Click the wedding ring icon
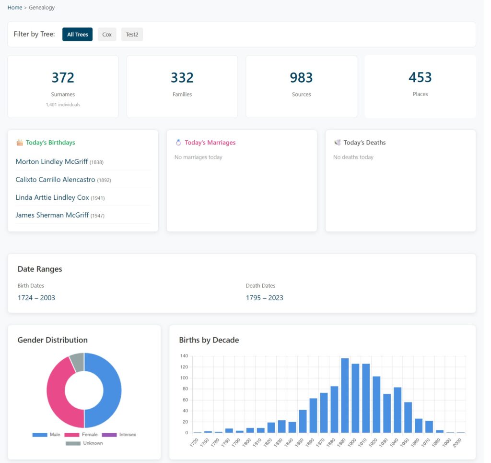Screen dimensions: 491x463 tap(178, 143)
